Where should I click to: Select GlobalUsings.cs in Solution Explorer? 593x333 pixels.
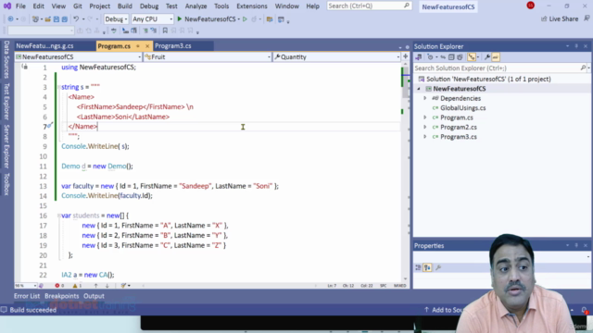tap(463, 108)
